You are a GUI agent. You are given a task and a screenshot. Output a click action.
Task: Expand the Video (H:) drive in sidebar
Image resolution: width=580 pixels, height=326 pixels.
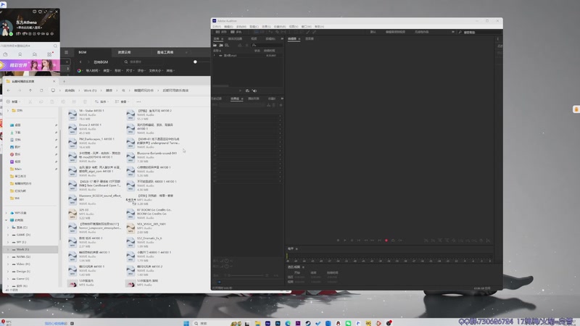8,264
